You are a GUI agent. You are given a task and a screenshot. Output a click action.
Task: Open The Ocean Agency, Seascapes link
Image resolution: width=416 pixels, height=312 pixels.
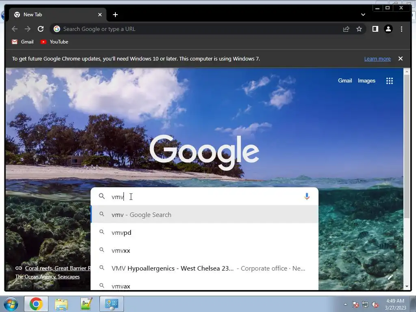pyautogui.click(x=48, y=277)
